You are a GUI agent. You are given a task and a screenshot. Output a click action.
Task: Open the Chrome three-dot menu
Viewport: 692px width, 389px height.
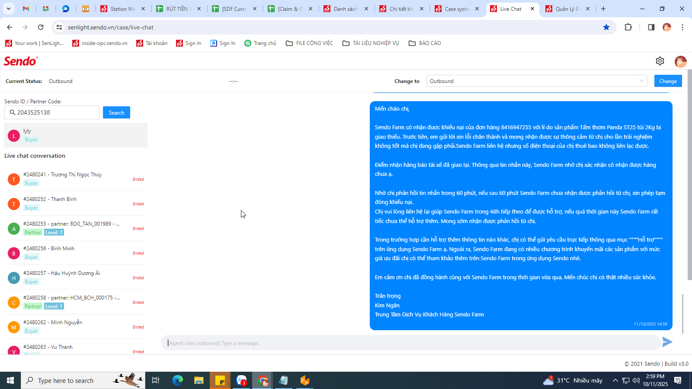(682, 27)
